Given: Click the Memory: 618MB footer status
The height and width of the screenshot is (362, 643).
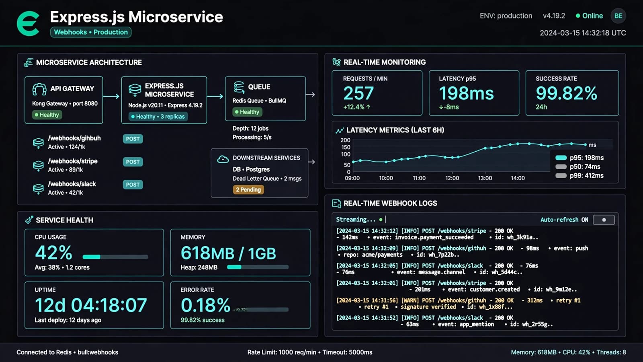Looking at the screenshot, I should click(x=534, y=352).
